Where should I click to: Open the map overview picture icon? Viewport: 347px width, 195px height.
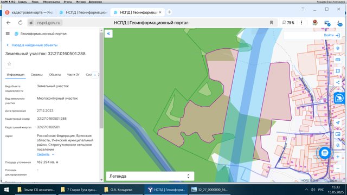coord(338,134)
